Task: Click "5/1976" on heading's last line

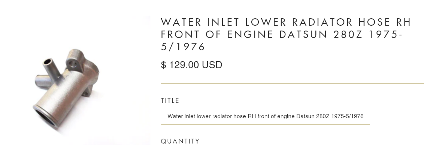Action: [x=183, y=47]
